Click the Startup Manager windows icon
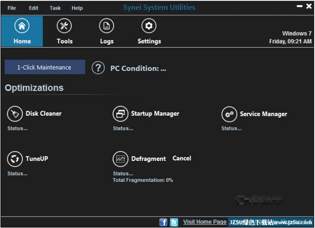The height and width of the screenshot is (228, 315). click(x=120, y=114)
